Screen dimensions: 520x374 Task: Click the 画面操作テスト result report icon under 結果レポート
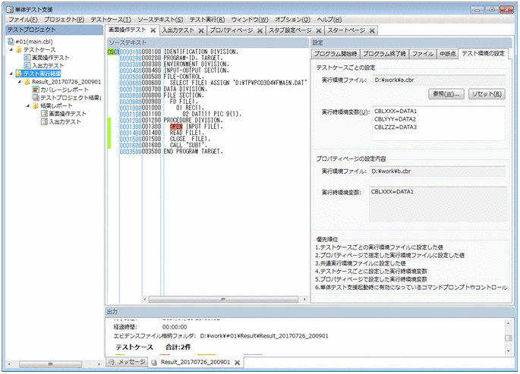click(44, 114)
